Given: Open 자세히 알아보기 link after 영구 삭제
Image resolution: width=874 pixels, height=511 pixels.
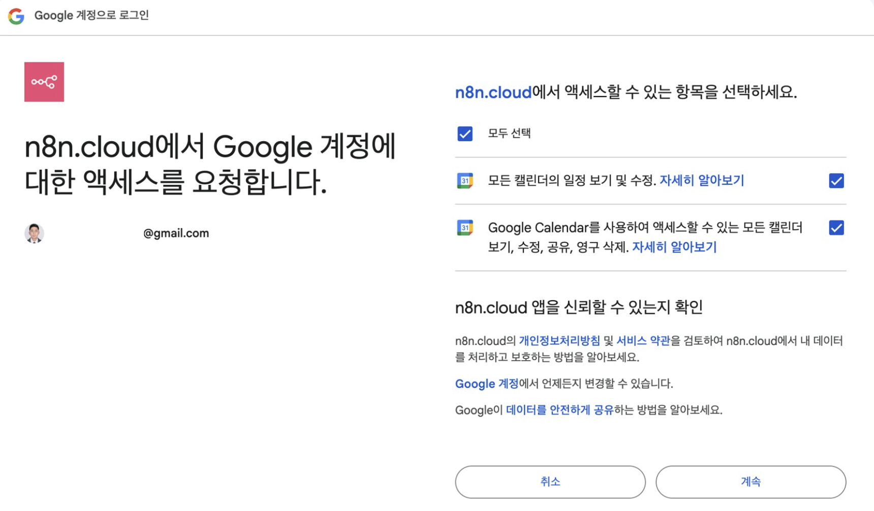Looking at the screenshot, I should tap(674, 247).
